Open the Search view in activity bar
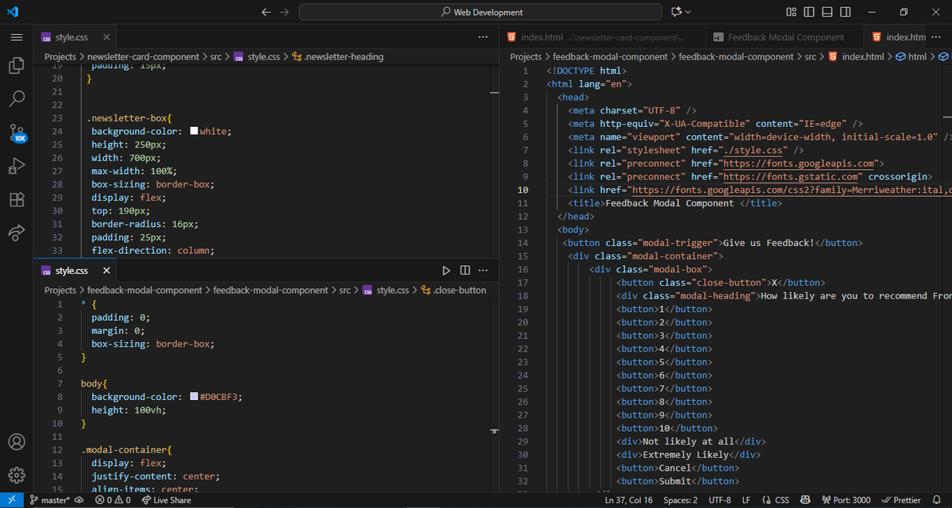 (x=17, y=99)
